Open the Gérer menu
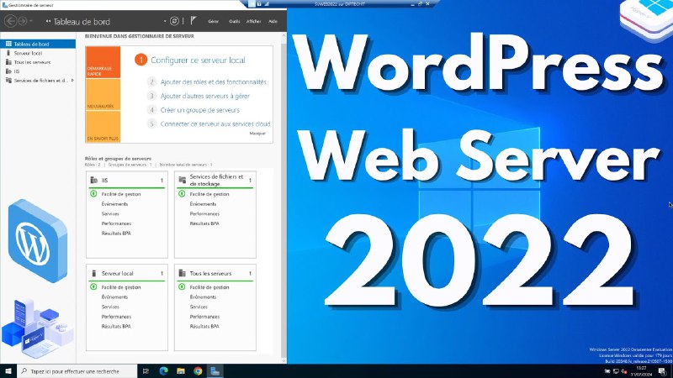 pos(214,21)
